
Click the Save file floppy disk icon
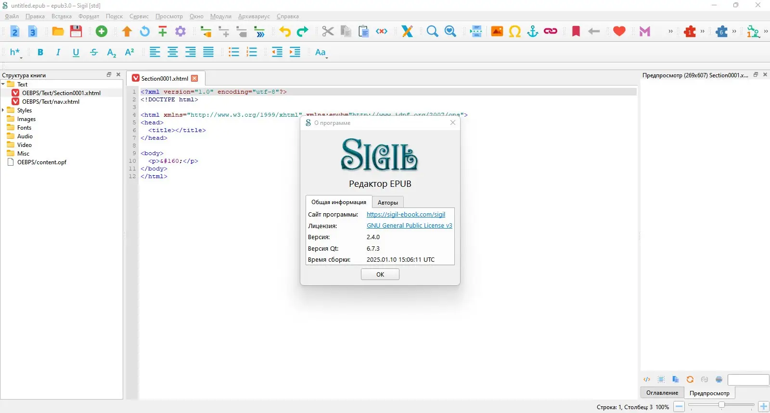tap(76, 32)
